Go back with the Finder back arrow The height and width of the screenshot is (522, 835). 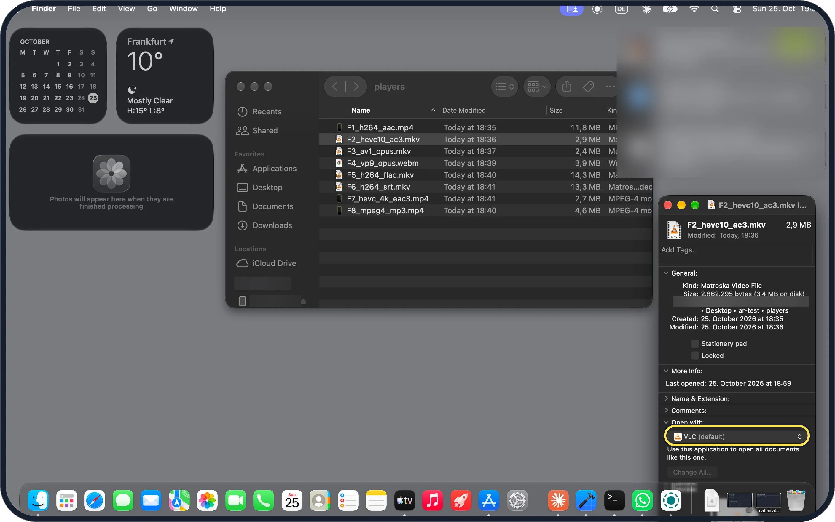[x=334, y=86]
